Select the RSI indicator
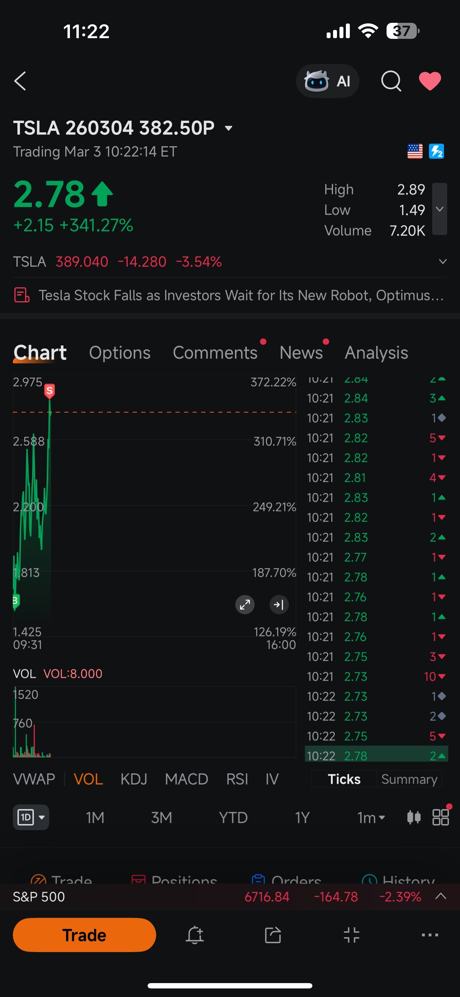The width and height of the screenshot is (460, 997). pyautogui.click(x=237, y=779)
